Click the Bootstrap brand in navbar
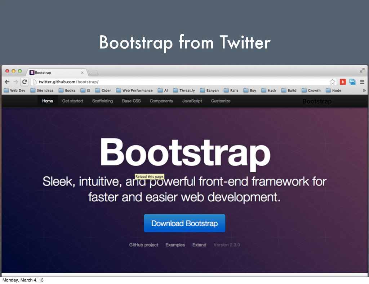Viewport: 369px width, 284px height. 317,101
